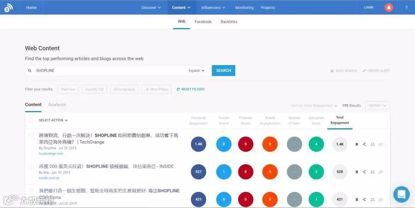This screenshot has width=415, height=208.
Task: Bookmark the INSIDE article row
Action: point(357,172)
